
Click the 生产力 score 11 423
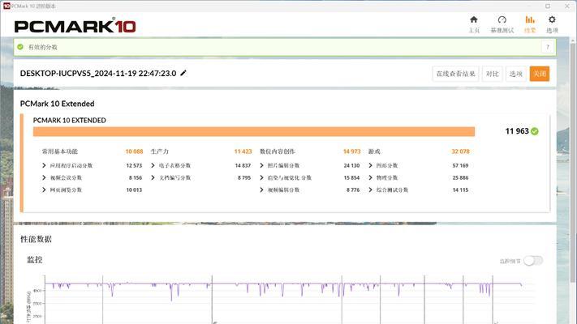(243, 151)
